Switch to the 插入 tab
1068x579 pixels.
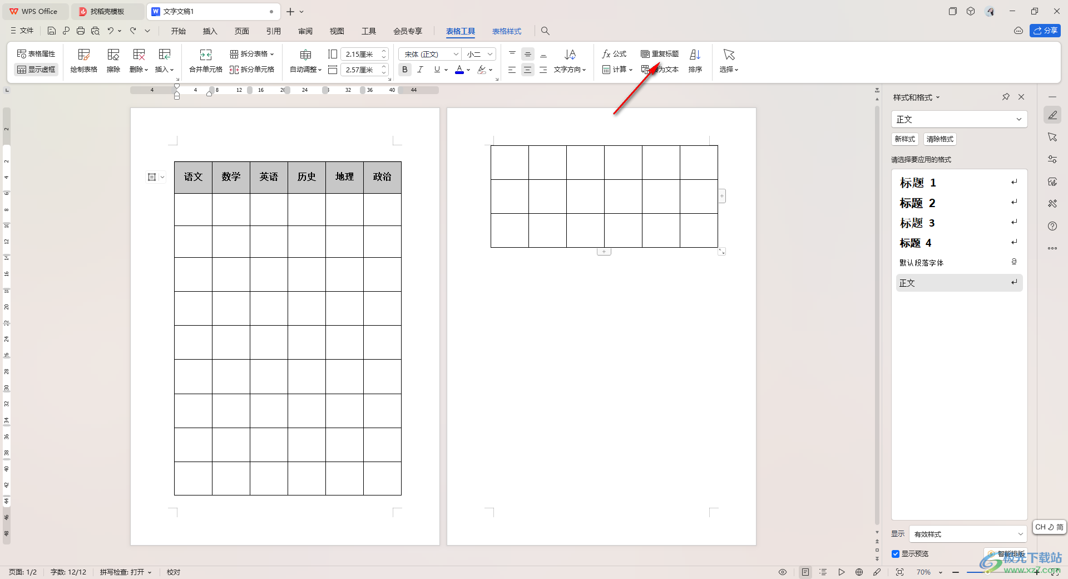click(x=210, y=31)
